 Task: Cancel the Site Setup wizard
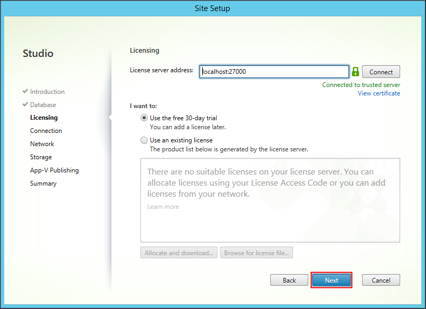click(x=381, y=280)
